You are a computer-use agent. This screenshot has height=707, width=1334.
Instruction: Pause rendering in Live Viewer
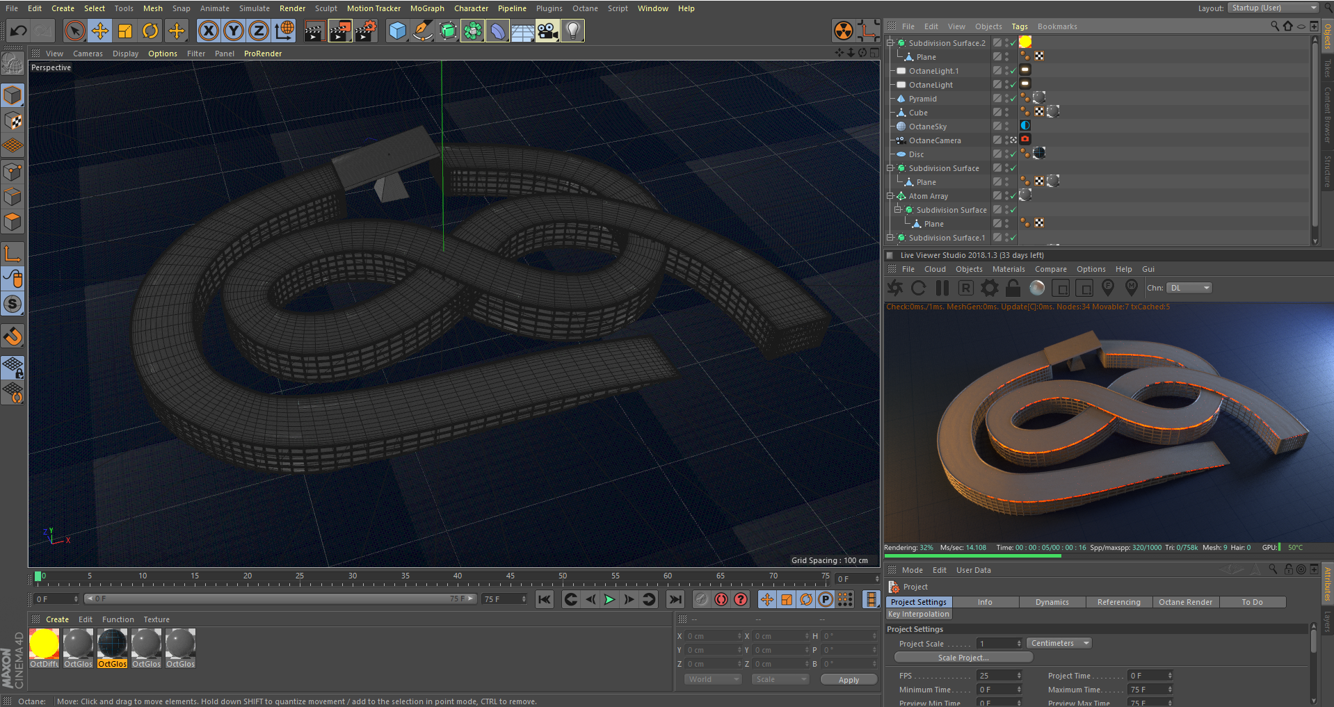tap(942, 288)
